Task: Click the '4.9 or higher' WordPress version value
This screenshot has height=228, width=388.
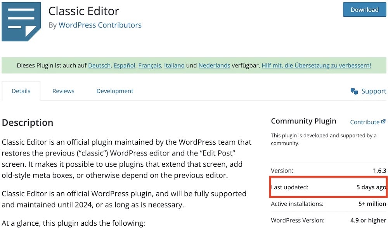Action: (368, 220)
